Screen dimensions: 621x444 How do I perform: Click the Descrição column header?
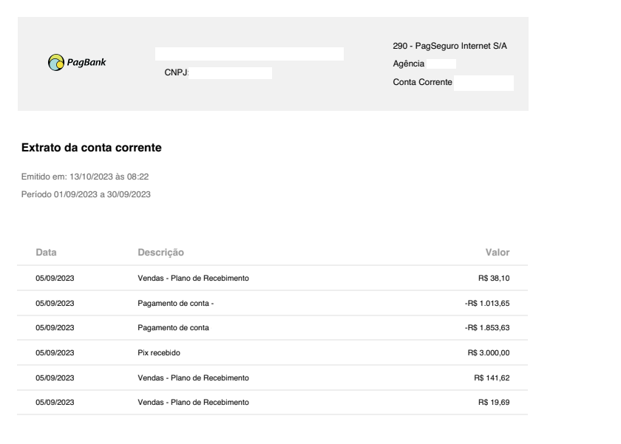161,253
